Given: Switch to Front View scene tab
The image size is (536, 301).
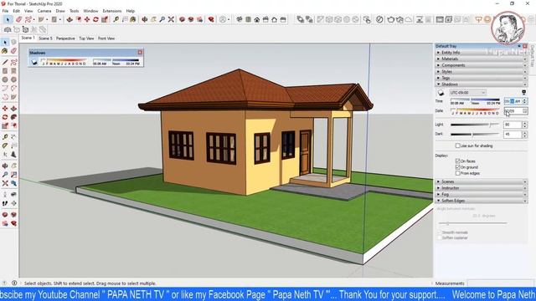Looking at the screenshot, I should pos(106,38).
